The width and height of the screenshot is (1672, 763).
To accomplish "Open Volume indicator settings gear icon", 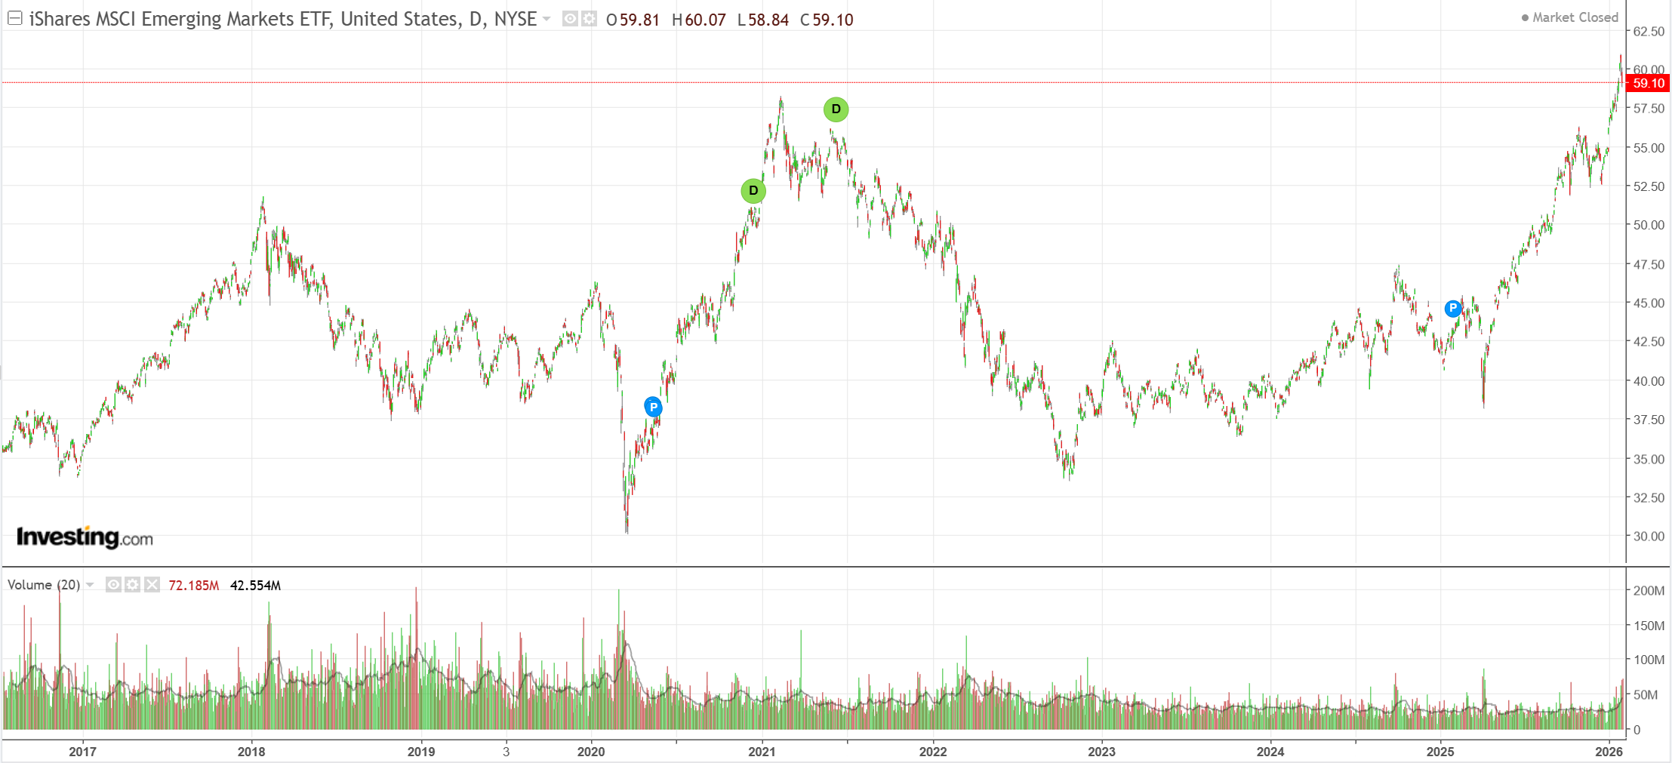I will [x=133, y=585].
